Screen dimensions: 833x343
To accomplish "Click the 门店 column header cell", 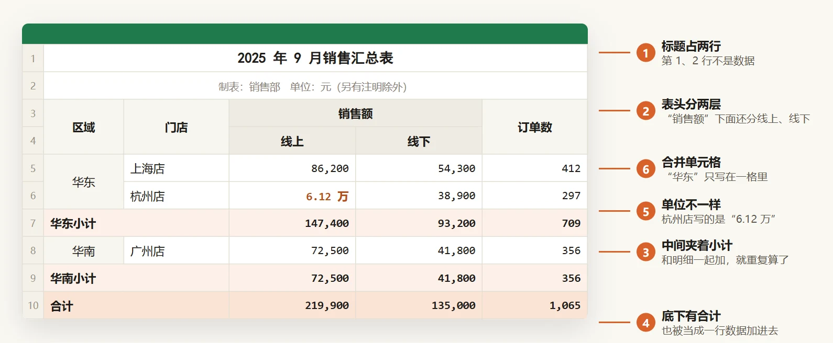I will (x=177, y=127).
